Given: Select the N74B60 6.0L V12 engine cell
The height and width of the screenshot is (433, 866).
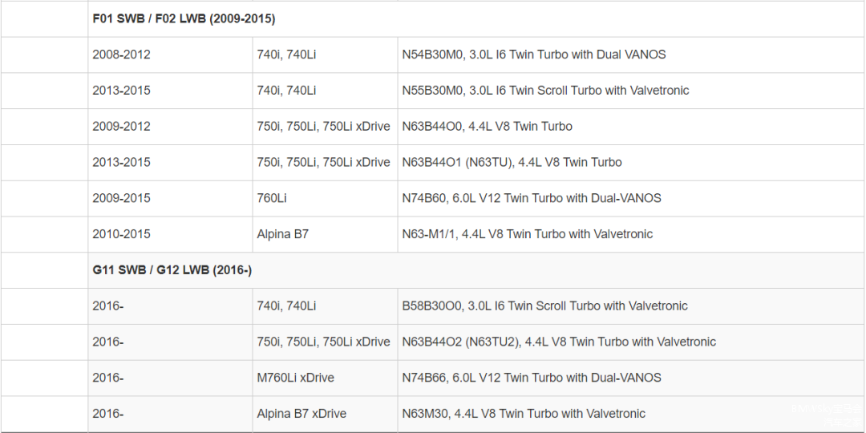Looking at the screenshot, I should pos(531,198).
